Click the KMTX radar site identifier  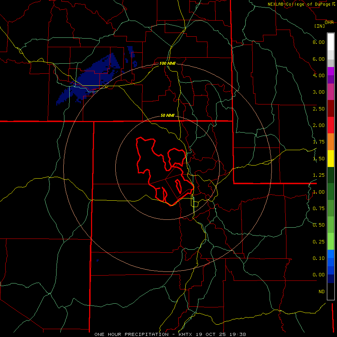point(186,334)
